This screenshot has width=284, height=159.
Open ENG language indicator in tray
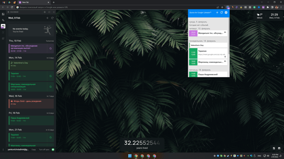coord(259,156)
